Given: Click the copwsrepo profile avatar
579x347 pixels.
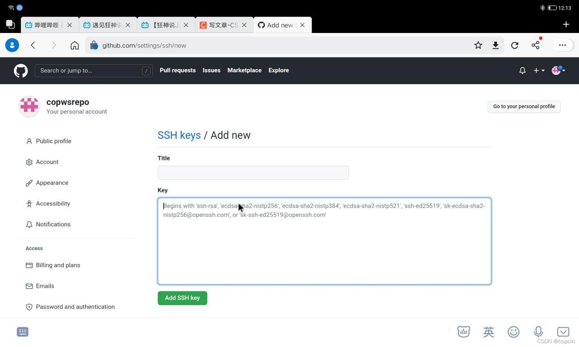Looking at the screenshot, I should pos(29,107).
